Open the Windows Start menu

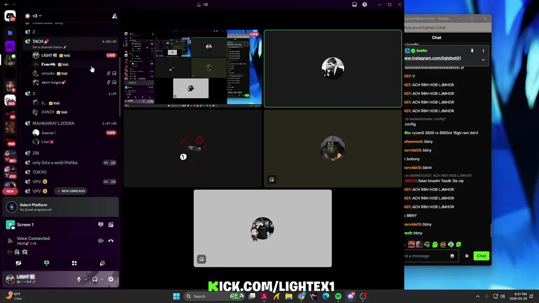pos(176,296)
